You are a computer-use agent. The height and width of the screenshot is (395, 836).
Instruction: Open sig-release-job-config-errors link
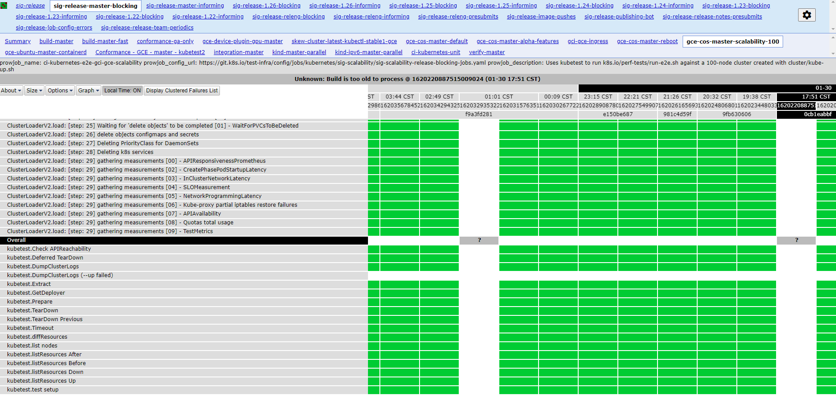pos(54,28)
